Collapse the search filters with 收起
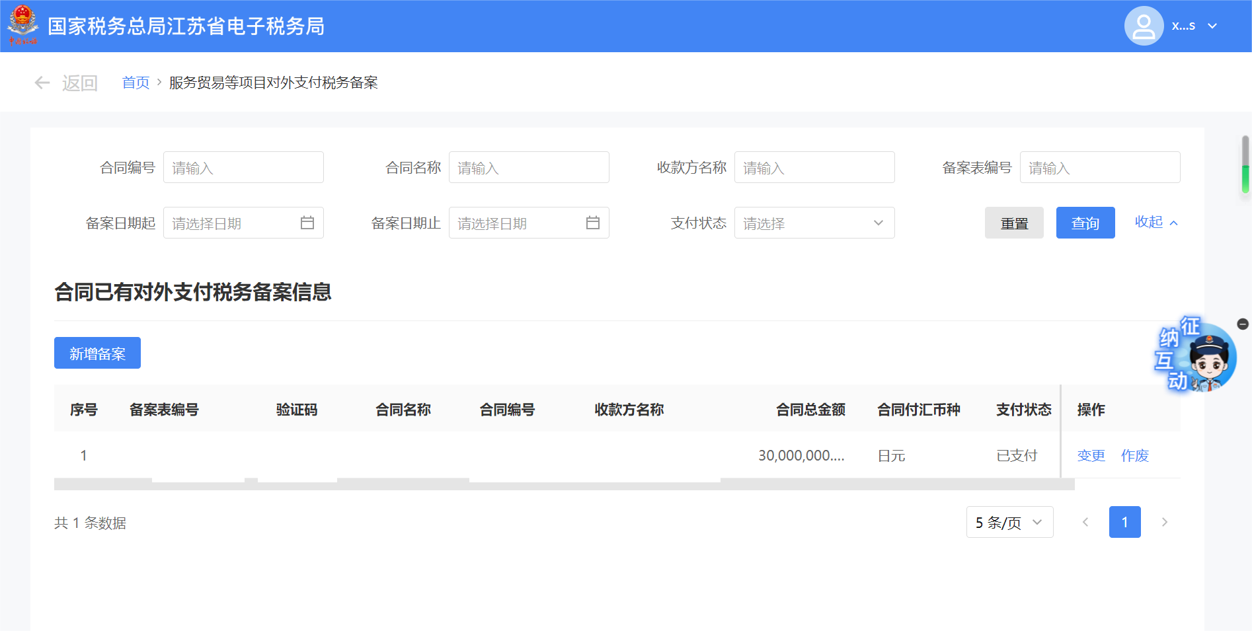The width and height of the screenshot is (1252, 631). click(1155, 222)
